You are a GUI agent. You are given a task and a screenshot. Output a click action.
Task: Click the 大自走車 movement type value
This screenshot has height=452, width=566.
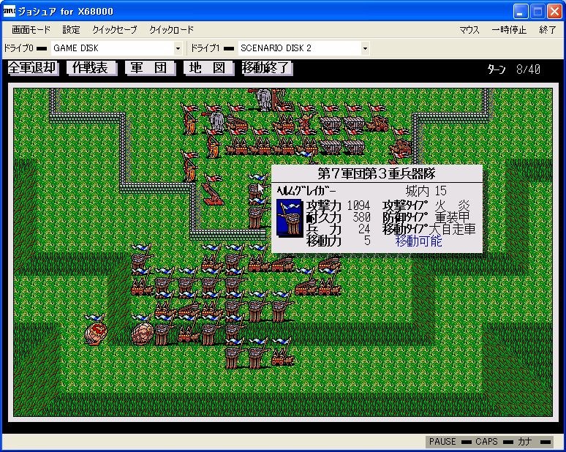click(x=452, y=229)
